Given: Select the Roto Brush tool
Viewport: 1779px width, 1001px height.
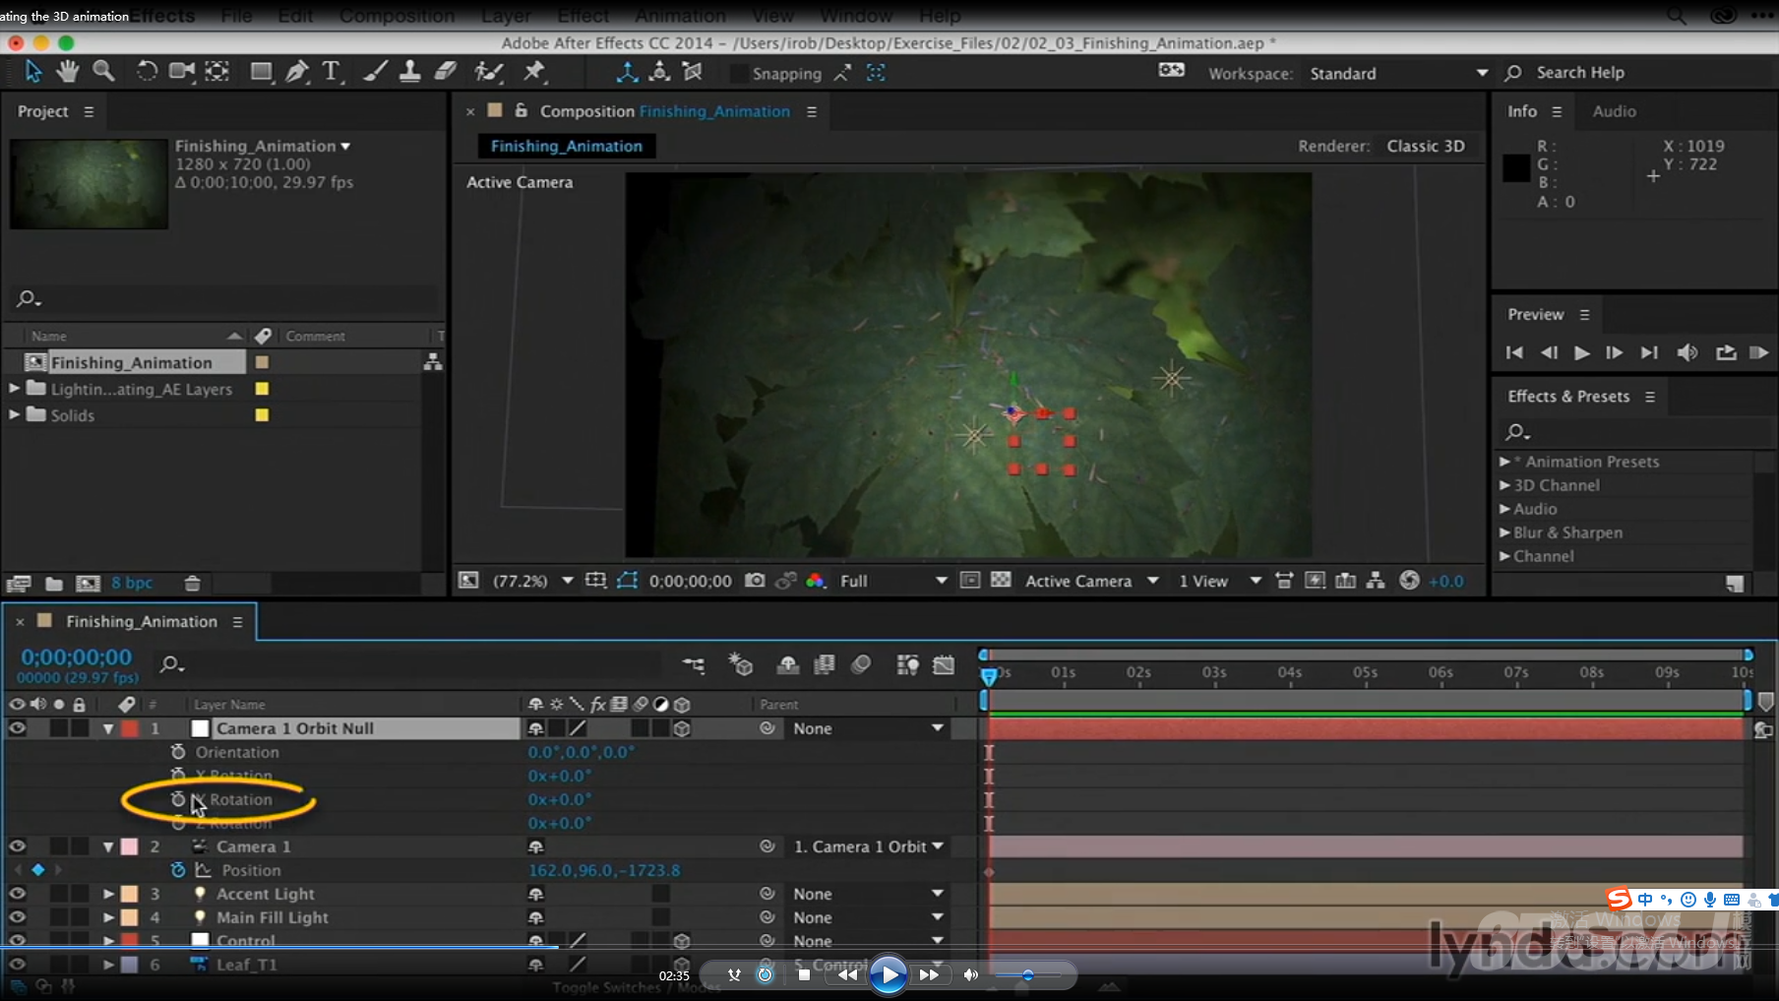Looking at the screenshot, I should (x=489, y=71).
